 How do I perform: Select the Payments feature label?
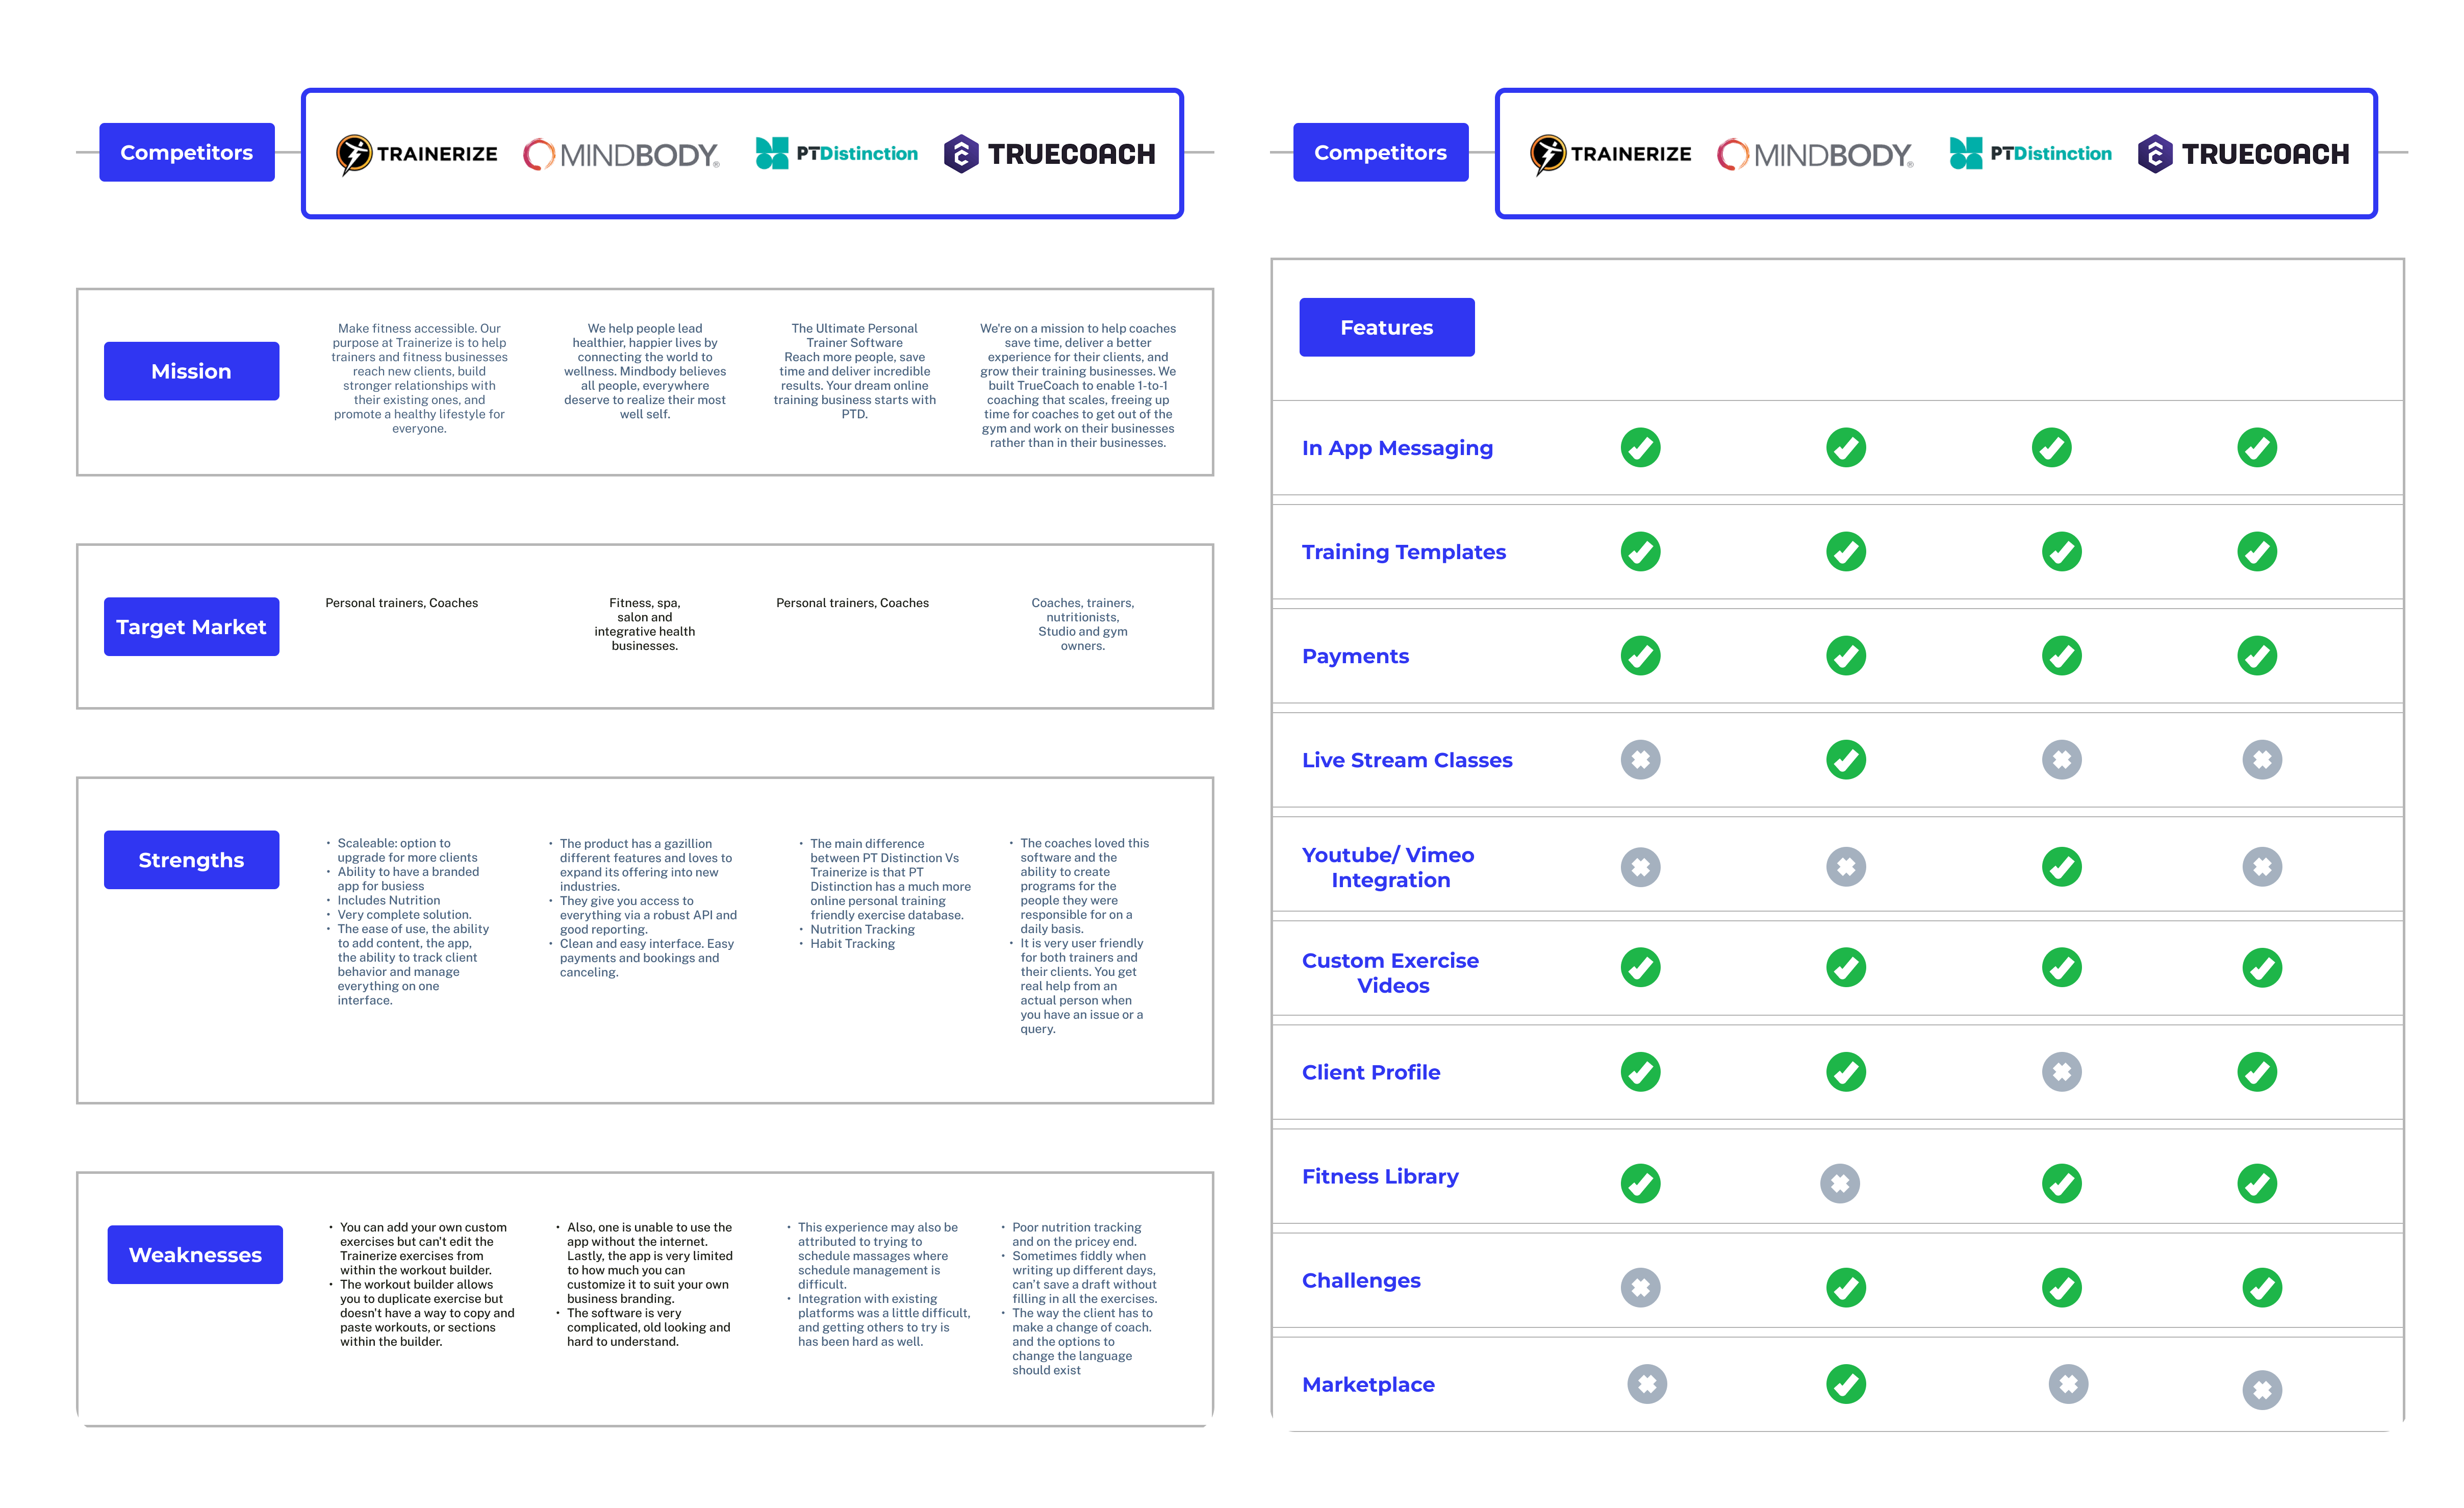click(x=1355, y=656)
